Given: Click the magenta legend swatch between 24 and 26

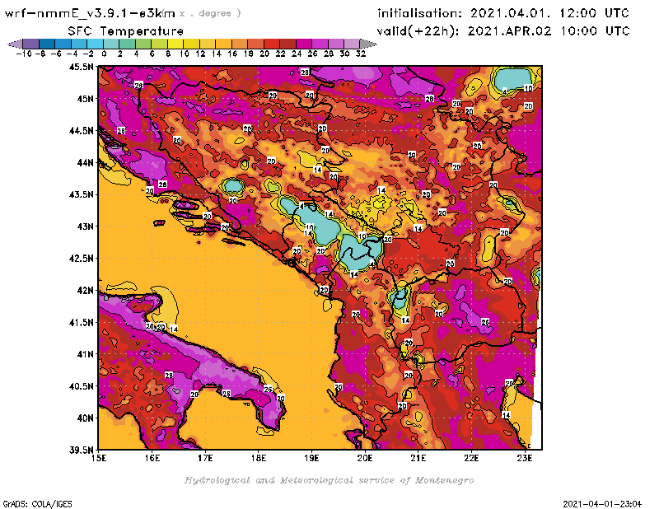Looking at the screenshot, I should [303, 44].
